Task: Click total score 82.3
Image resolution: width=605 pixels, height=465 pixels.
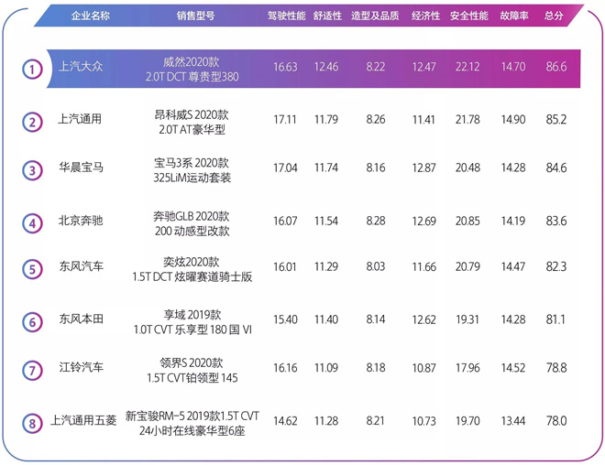Action: [x=556, y=266]
